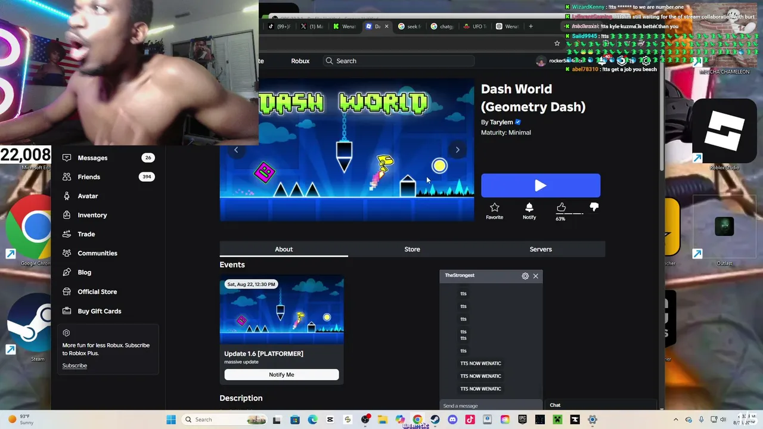Image resolution: width=763 pixels, height=429 pixels.
Task: Close TheStrongest chat window
Action: [535, 276]
